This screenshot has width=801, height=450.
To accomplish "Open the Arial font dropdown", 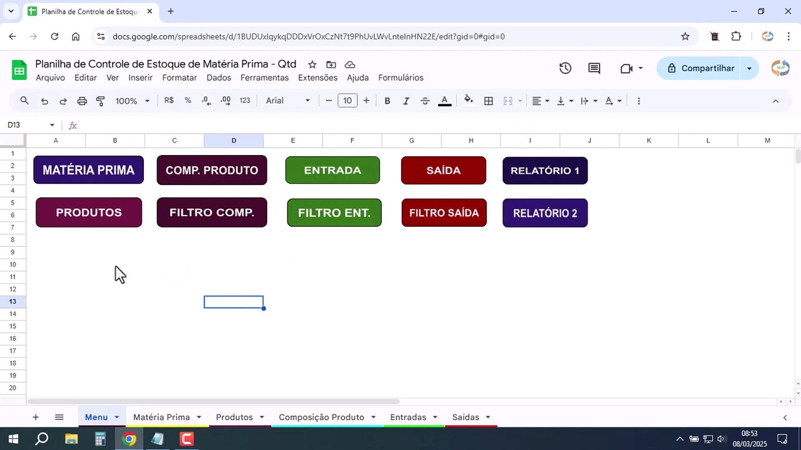I will coord(288,101).
